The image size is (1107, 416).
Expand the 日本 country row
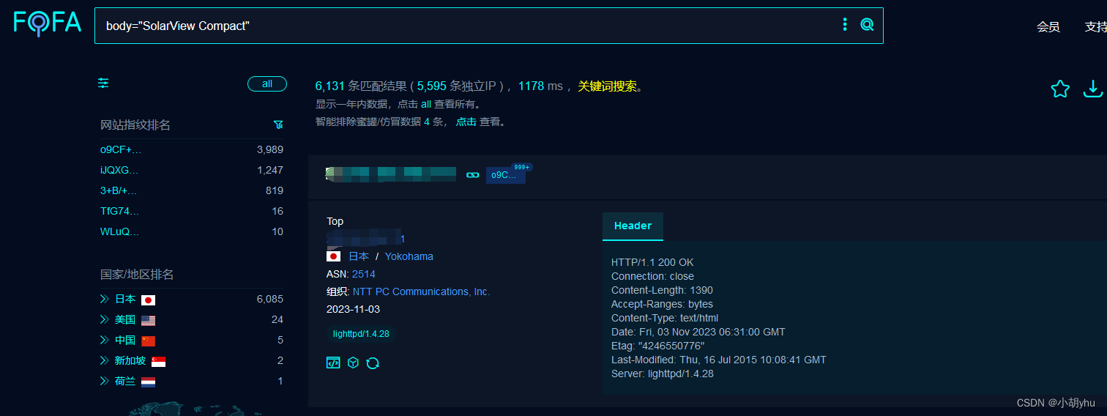[105, 299]
